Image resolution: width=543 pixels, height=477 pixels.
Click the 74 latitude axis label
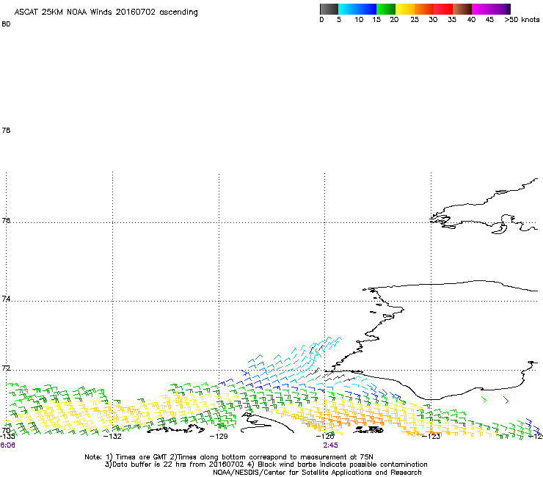[6, 299]
